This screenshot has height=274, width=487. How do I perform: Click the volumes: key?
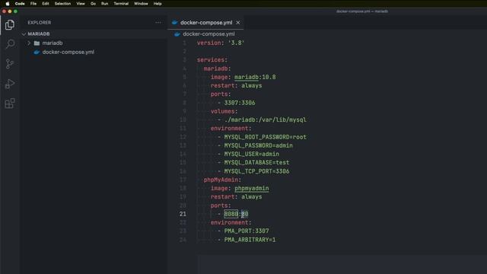[224, 111]
